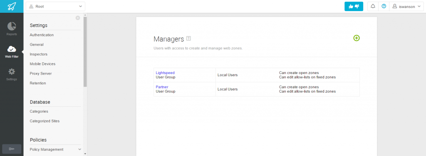Click the sidebar scroll up arrow
This screenshot has height=156, width=426.
pyautogui.click(x=85, y=15)
